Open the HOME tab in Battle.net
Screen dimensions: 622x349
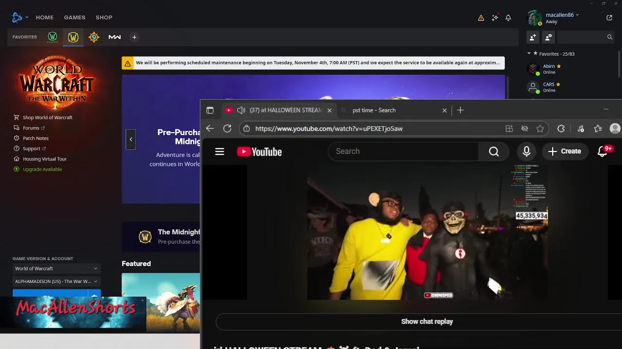click(x=45, y=17)
